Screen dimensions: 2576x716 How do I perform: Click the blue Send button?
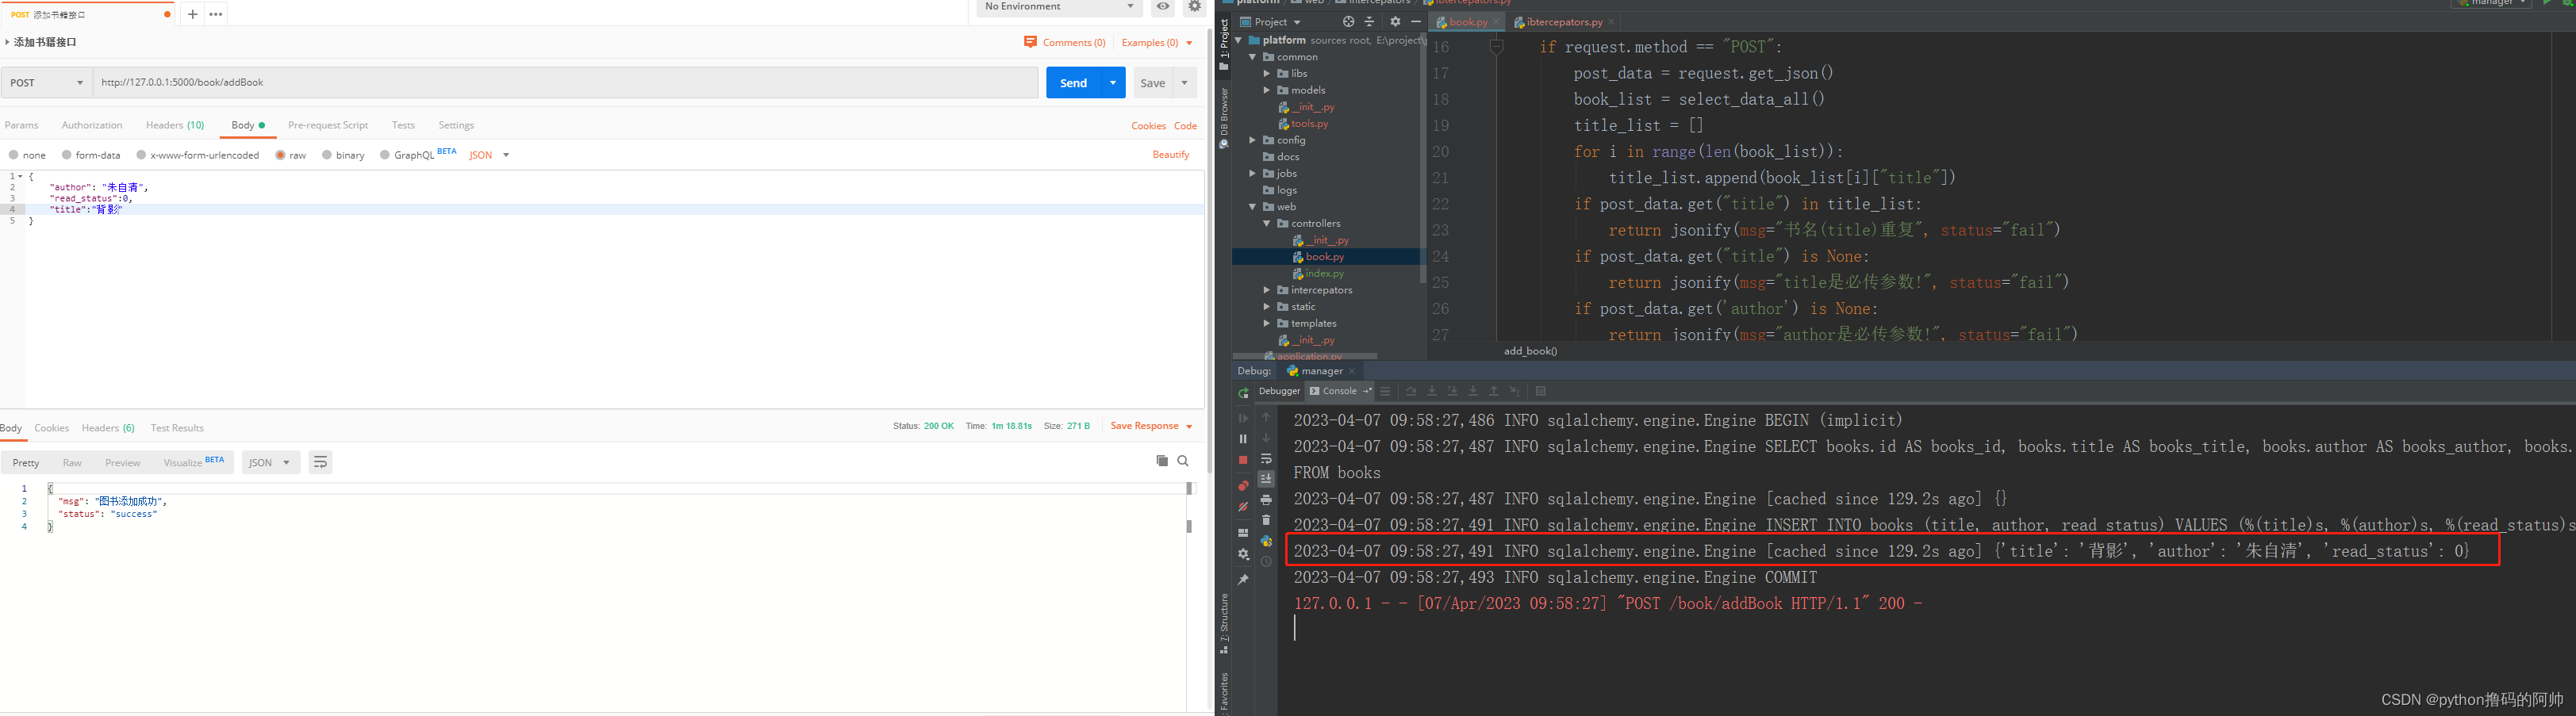1073,82
